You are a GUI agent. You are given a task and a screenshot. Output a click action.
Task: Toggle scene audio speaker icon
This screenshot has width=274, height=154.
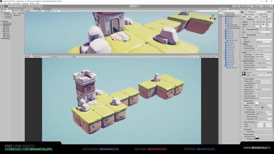pyautogui.click(x=46, y=11)
